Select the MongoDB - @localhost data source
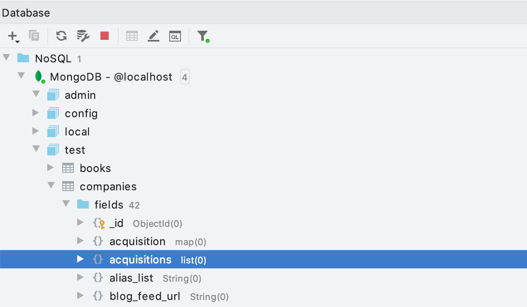527x307 pixels. [x=111, y=77]
